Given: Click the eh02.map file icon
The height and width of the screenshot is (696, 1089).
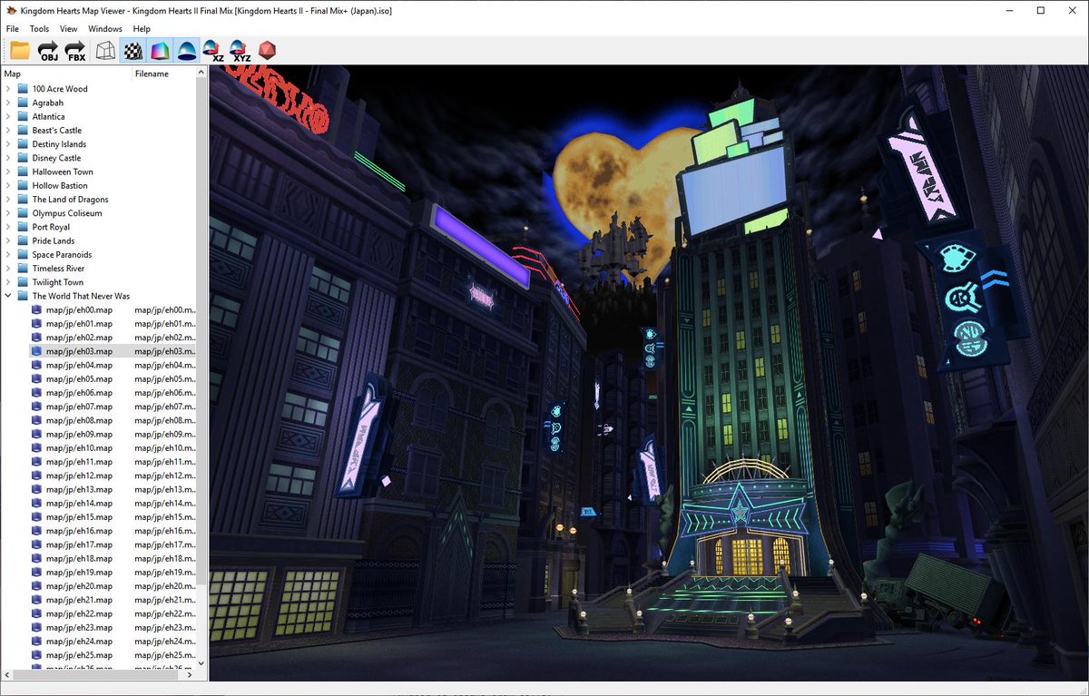Looking at the screenshot, I should pyautogui.click(x=36, y=338).
